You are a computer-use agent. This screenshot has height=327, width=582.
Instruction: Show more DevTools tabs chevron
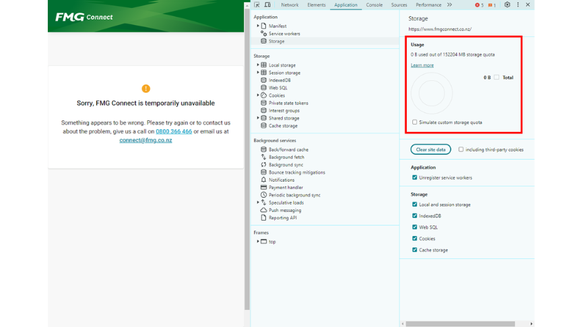pyautogui.click(x=449, y=5)
